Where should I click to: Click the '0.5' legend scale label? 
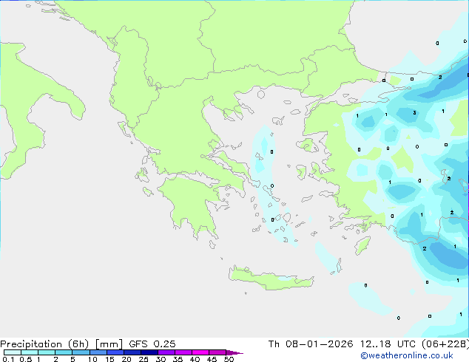point(26,359)
